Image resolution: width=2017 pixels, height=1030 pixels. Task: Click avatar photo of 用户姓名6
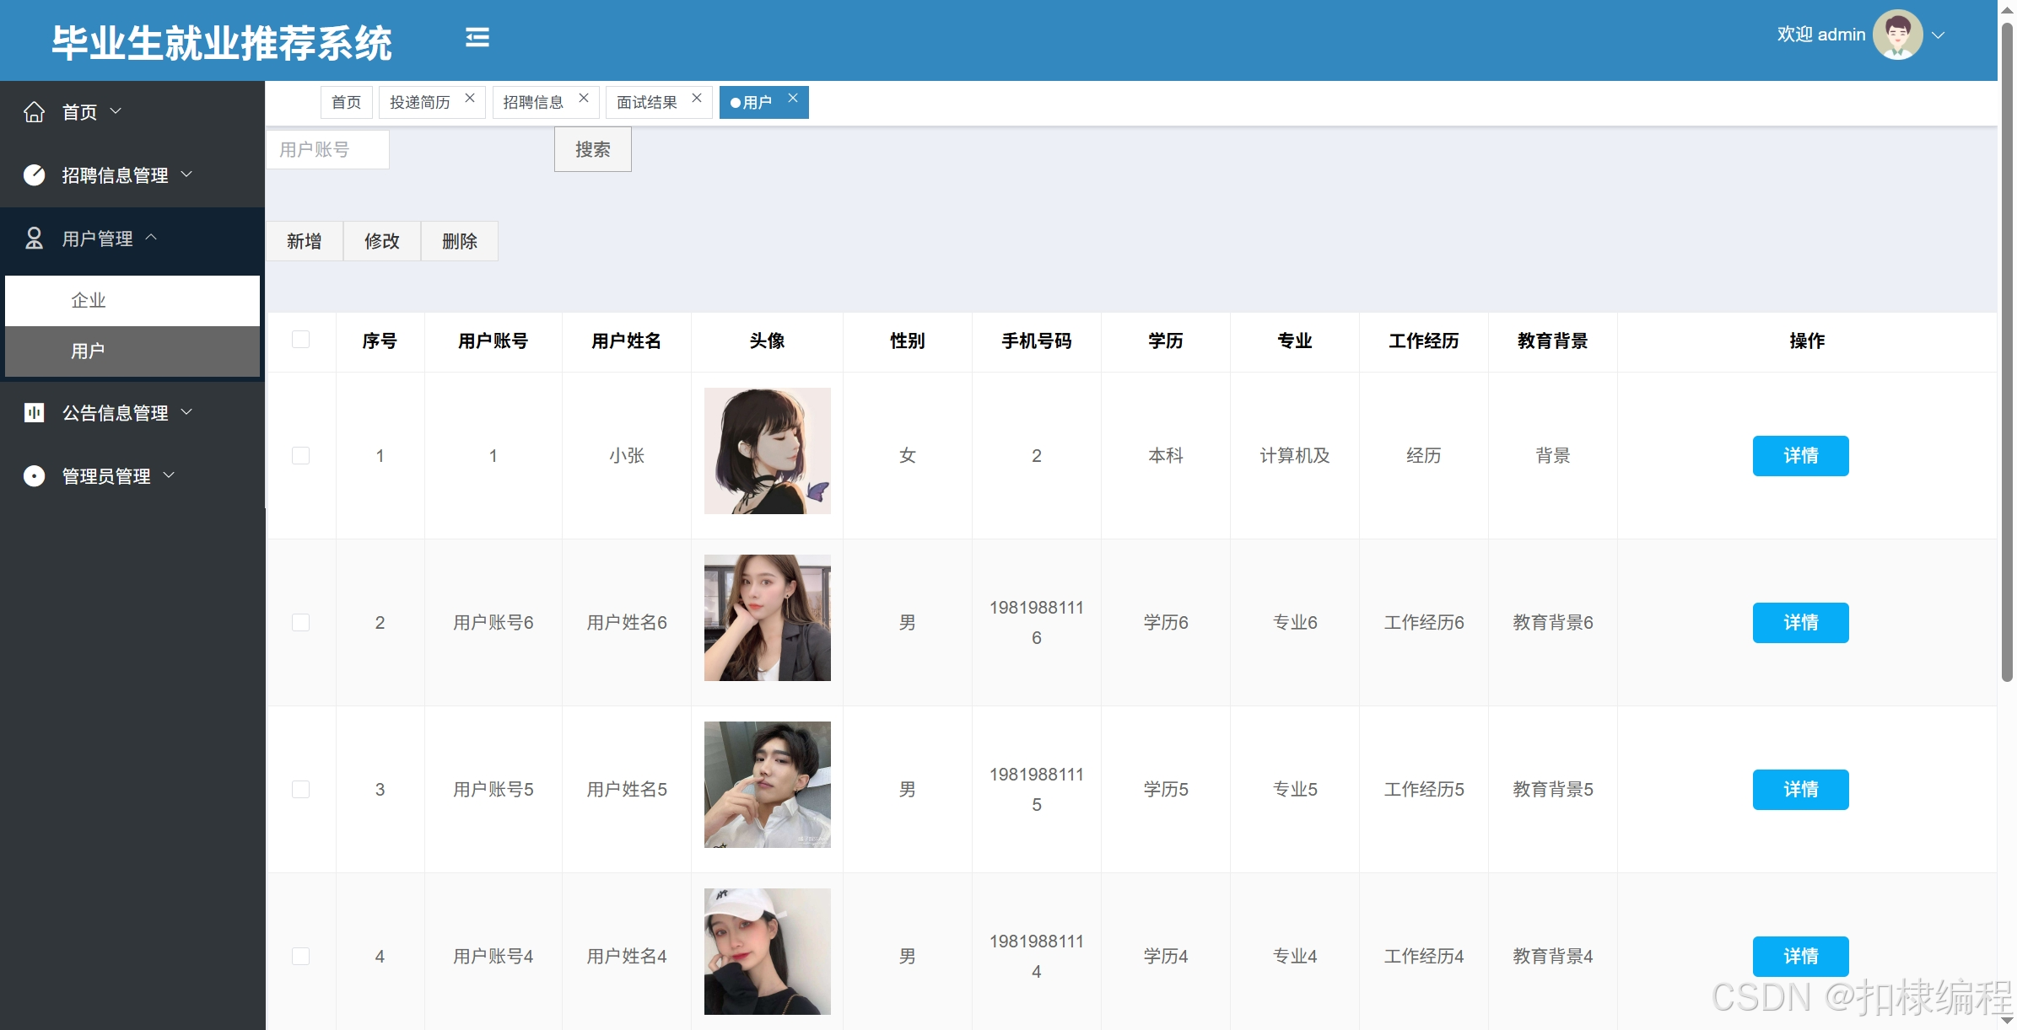pyautogui.click(x=767, y=618)
